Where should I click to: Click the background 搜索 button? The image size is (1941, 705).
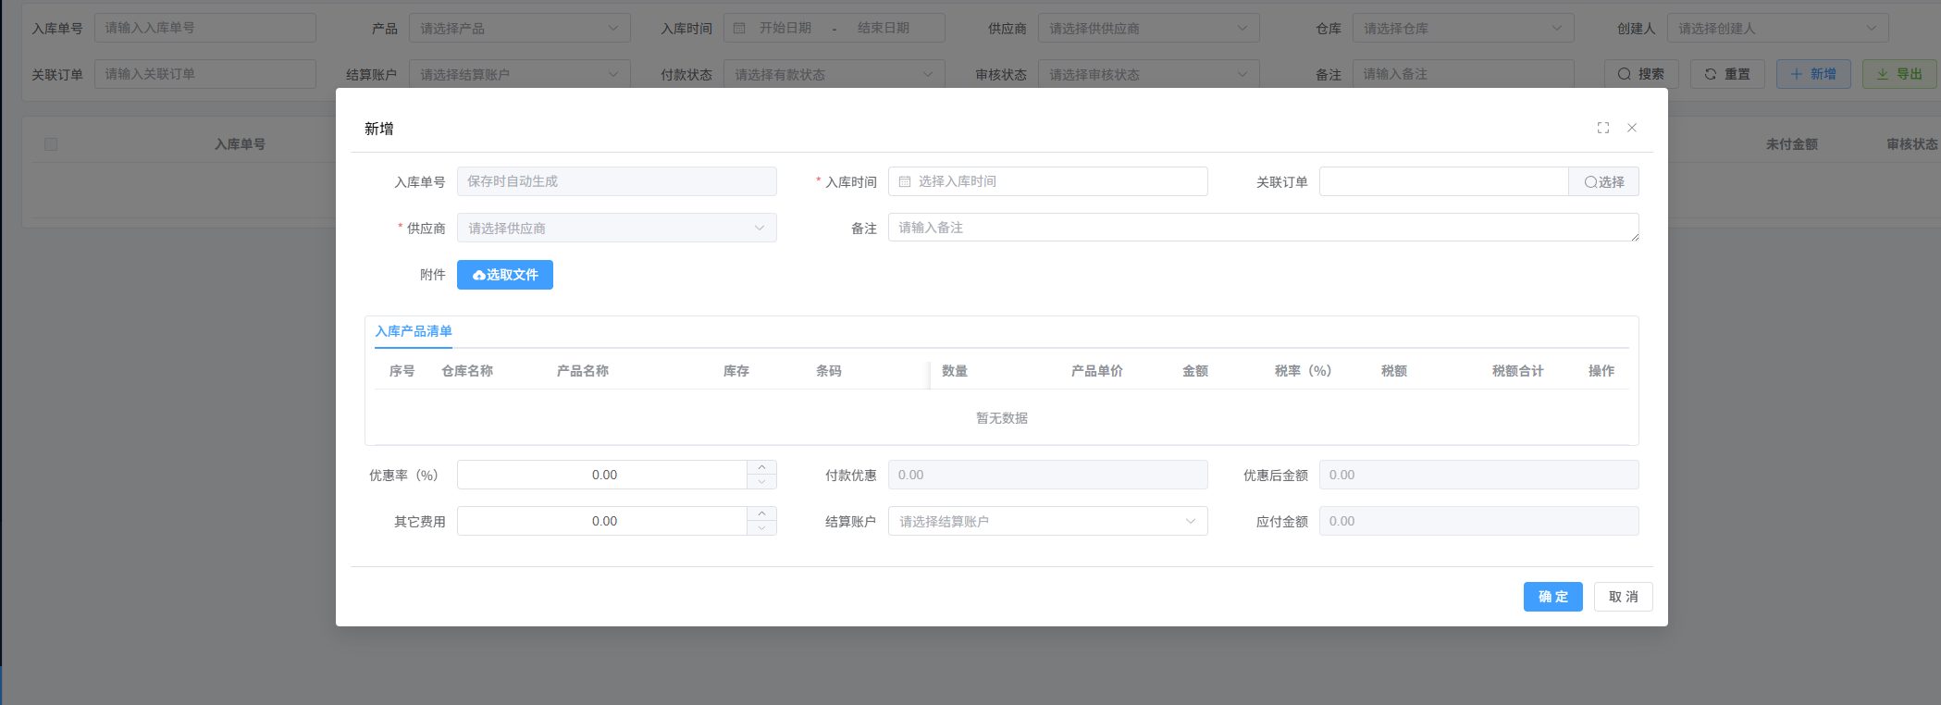(1641, 74)
